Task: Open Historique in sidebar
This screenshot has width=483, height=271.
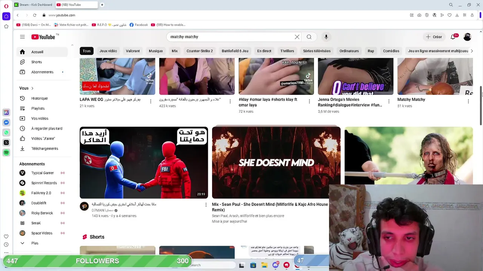Action: click(x=42, y=98)
